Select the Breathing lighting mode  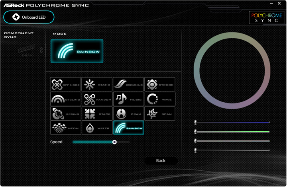tap(128, 84)
